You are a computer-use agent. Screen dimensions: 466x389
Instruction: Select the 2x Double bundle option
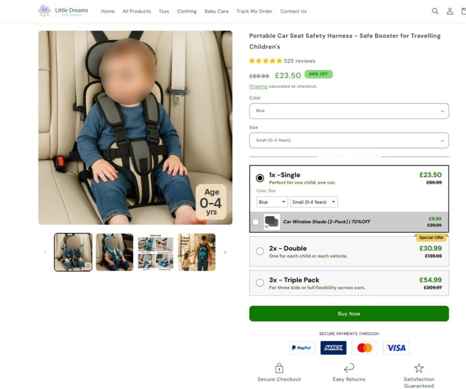(260, 251)
